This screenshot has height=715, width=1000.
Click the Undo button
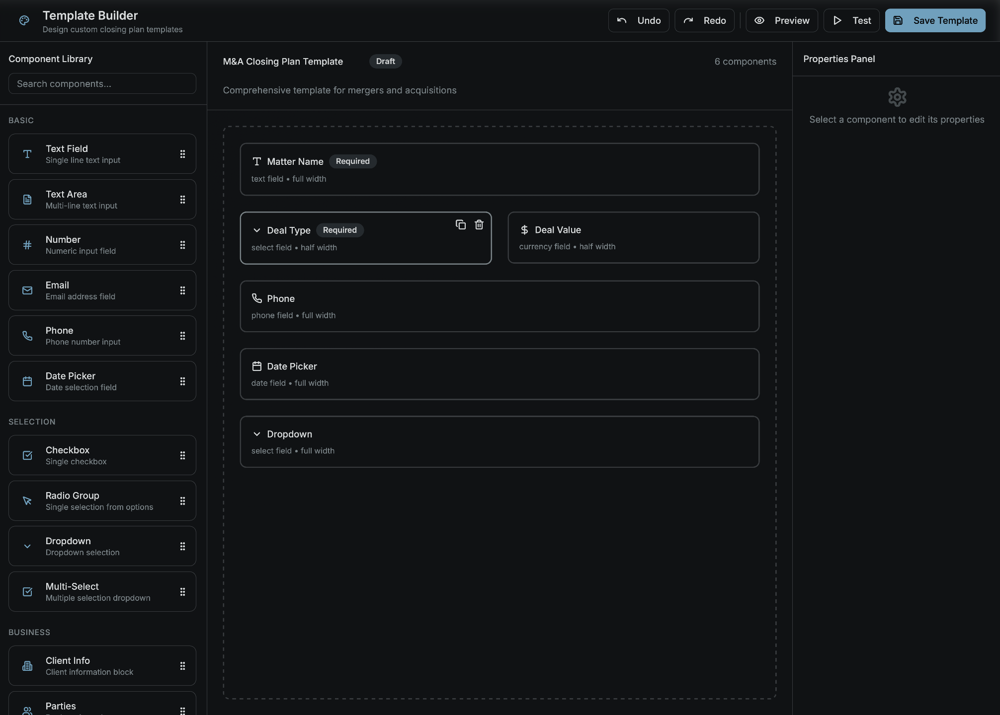pos(638,20)
